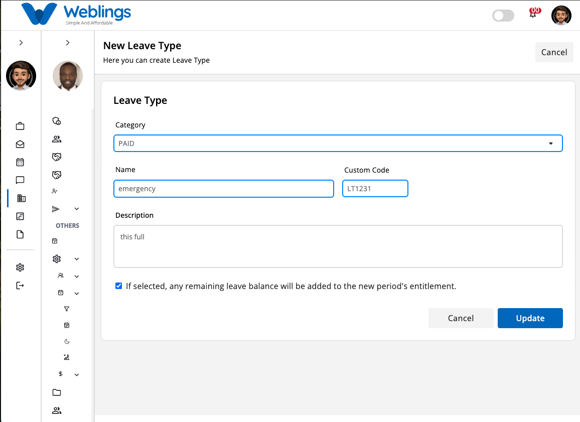
Task: Click the Cancel button in the page header
Action: click(554, 52)
